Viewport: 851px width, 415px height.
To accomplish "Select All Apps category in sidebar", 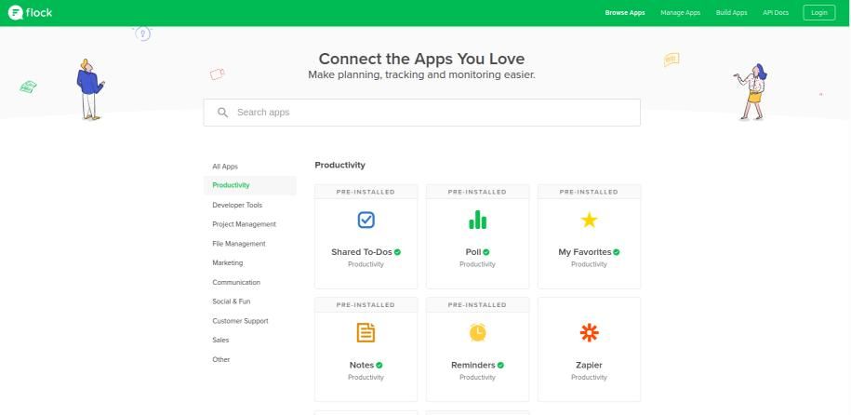I will tap(225, 167).
